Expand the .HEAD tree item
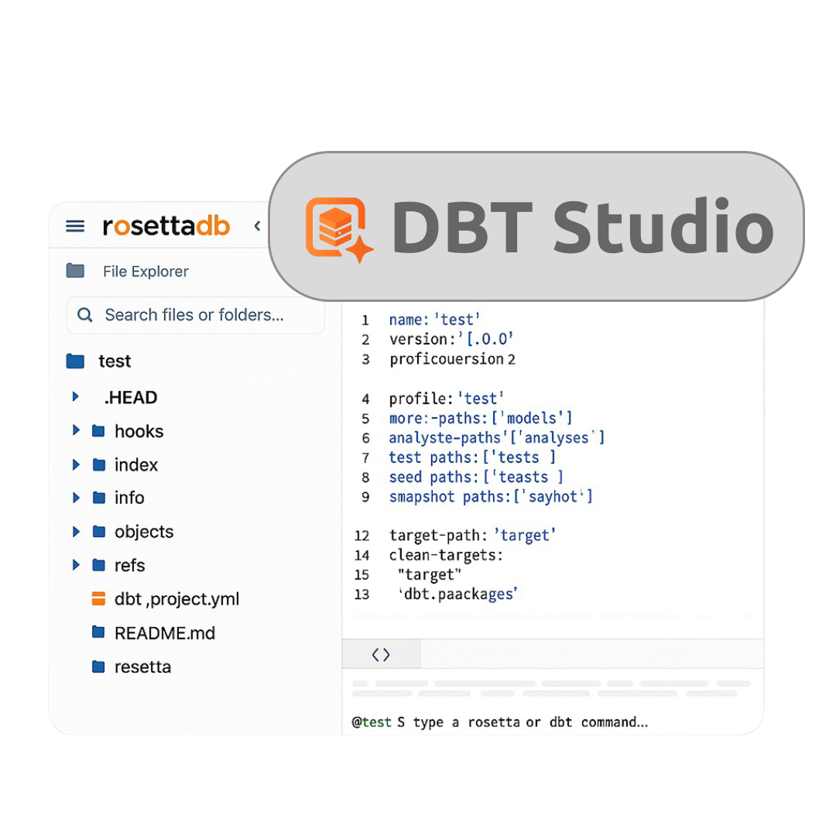 tap(75, 397)
